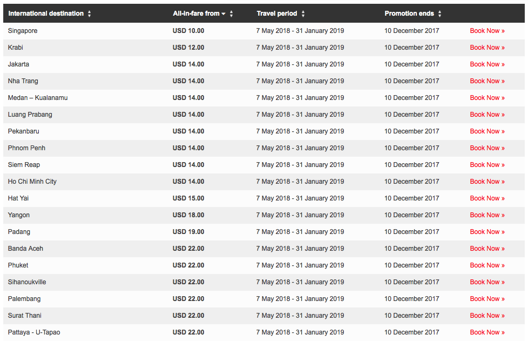The width and height of the screenshot is (528, 341).
Task: Book Now for Krabi
Action: pos(488,48)
